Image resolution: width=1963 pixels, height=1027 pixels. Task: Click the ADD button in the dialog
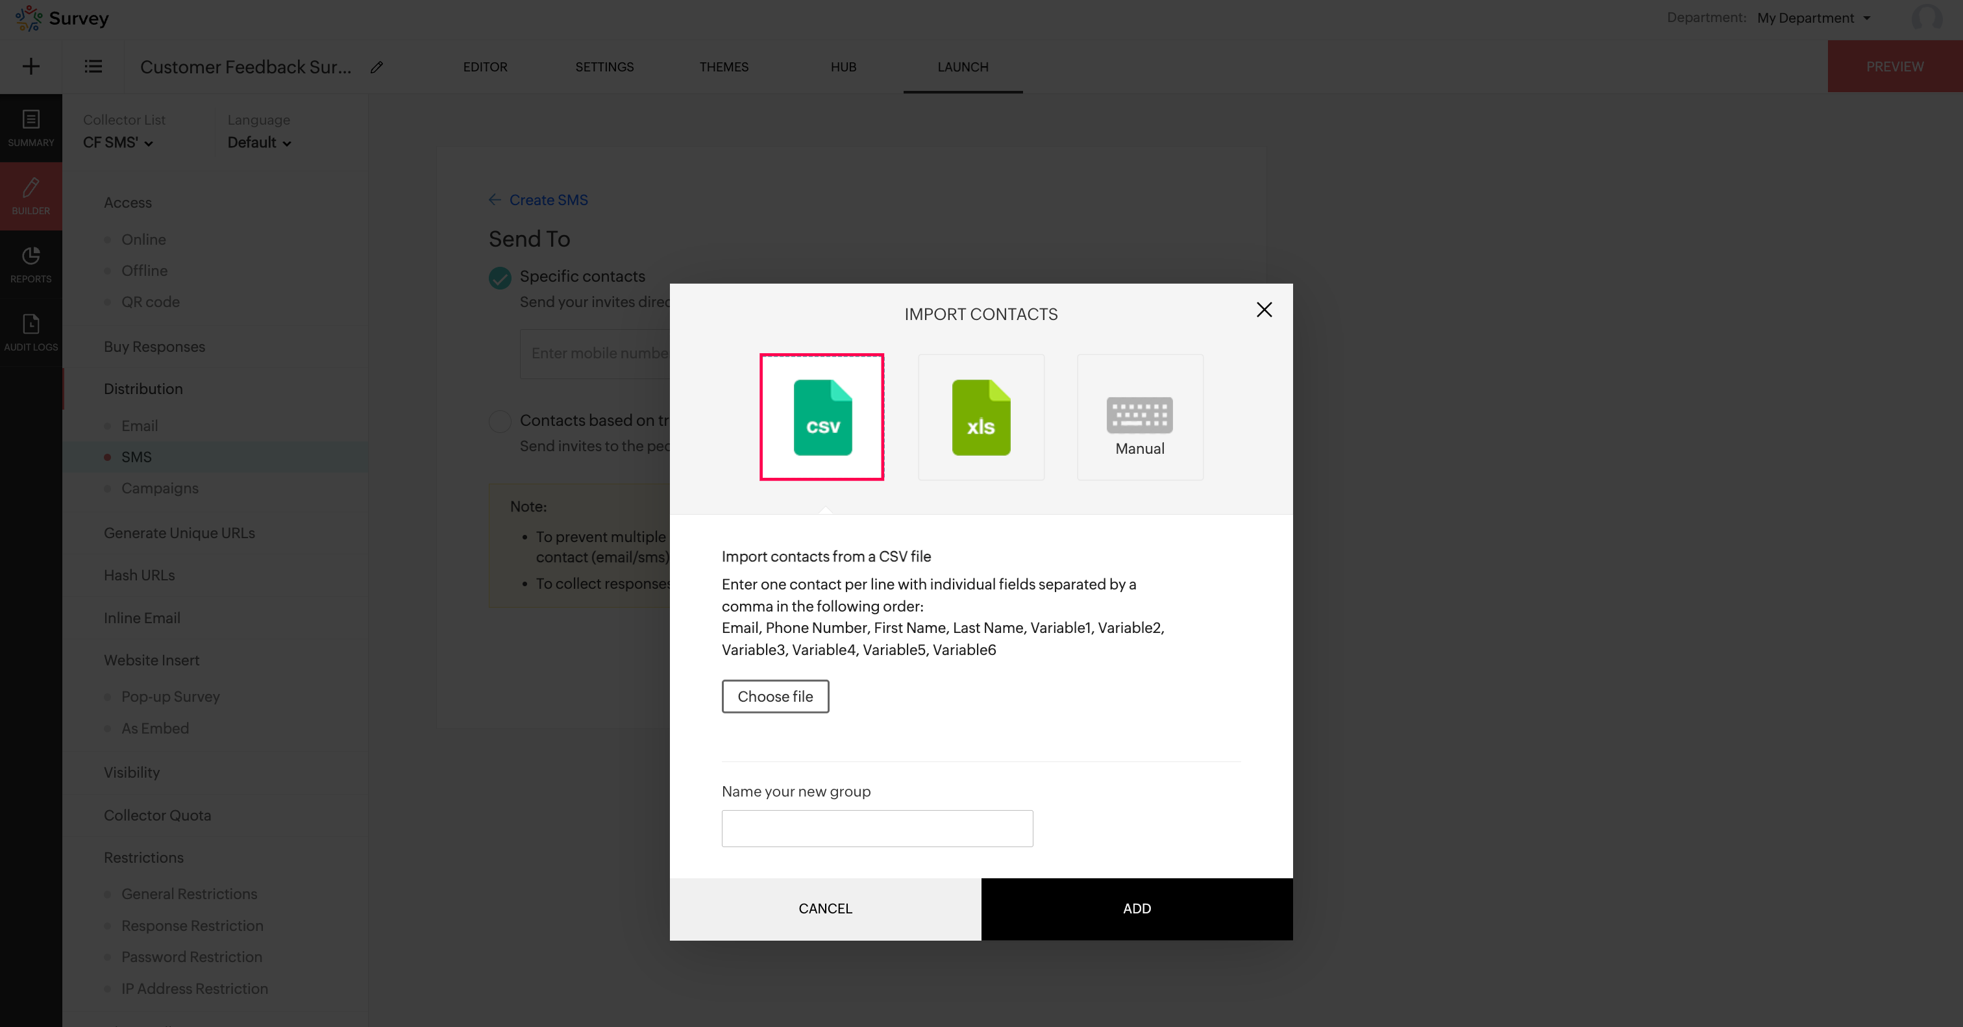1136,908
